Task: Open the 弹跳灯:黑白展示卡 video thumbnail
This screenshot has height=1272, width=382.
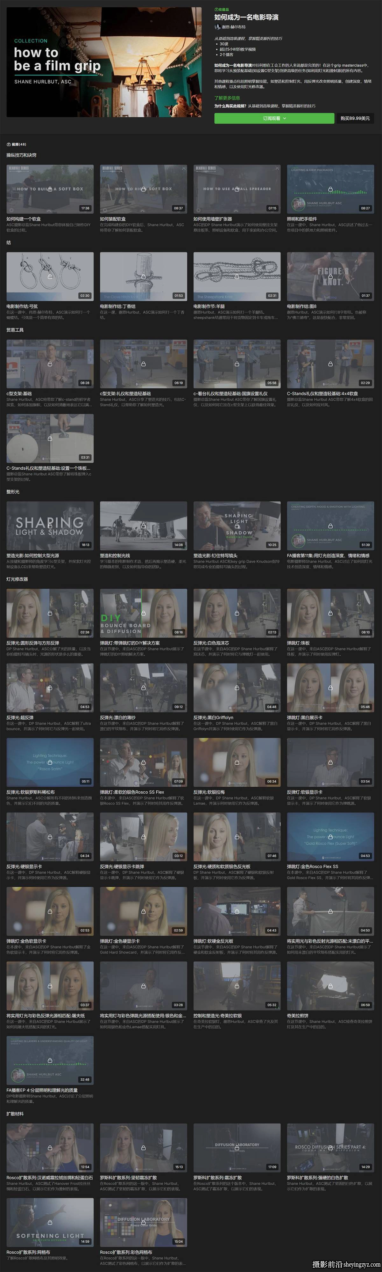Action: tap(330, 687)
